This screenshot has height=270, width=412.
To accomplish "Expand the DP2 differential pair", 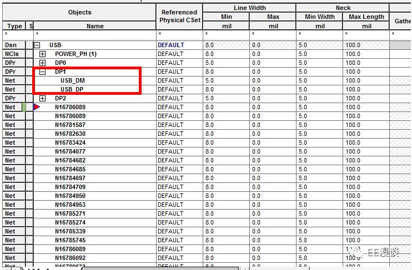I will (42, 98).
